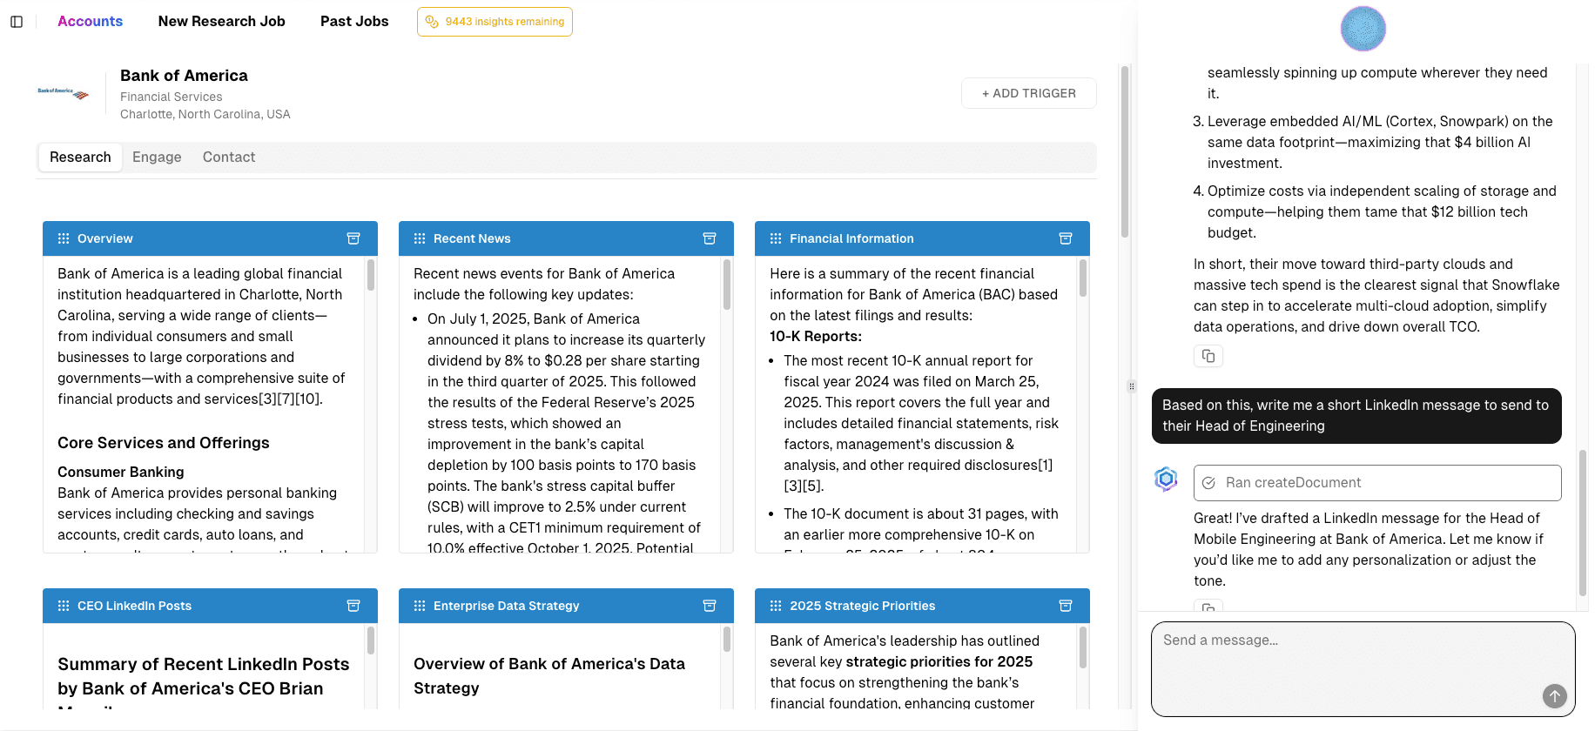The width and height of the screenshot is (1595, 731).
Task: Click the Enterprise Data Strategy drag handle
Action: (x=420, y=606)
